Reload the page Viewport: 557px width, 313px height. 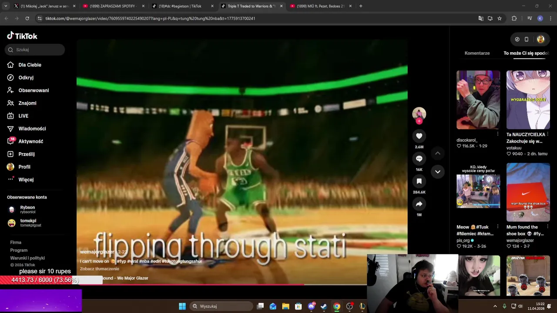[27, 18]
